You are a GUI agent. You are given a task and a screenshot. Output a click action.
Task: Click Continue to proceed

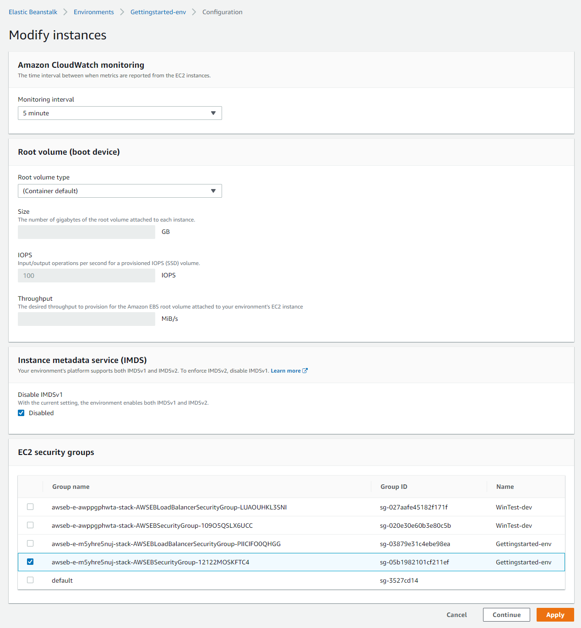506,615
